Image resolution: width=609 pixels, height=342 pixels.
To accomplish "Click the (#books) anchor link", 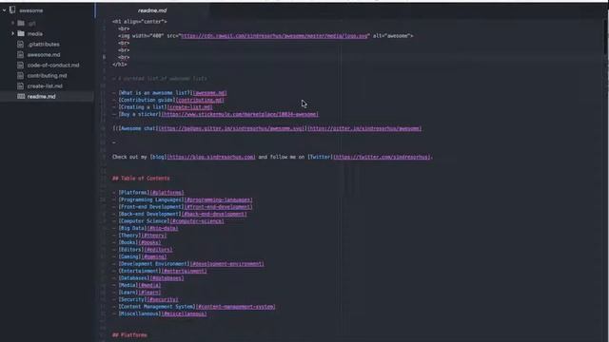I will [149, 242].
